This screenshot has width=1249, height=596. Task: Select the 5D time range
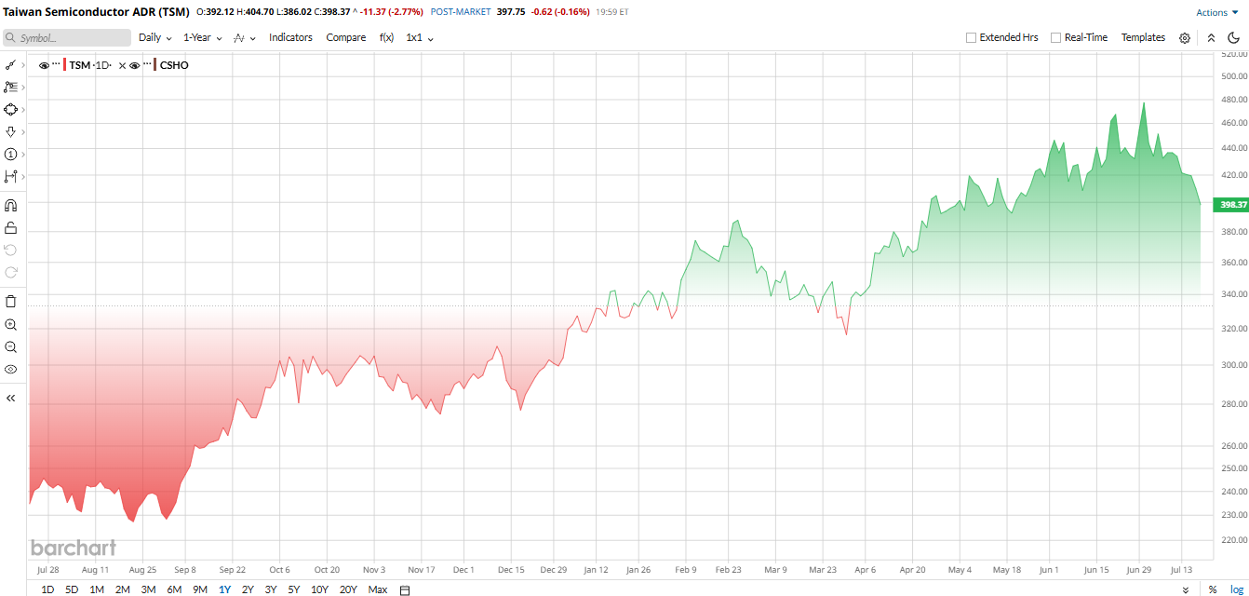point(72,589)
